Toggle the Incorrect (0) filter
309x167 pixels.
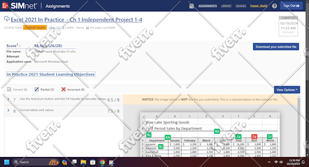(x=64, y=90)
